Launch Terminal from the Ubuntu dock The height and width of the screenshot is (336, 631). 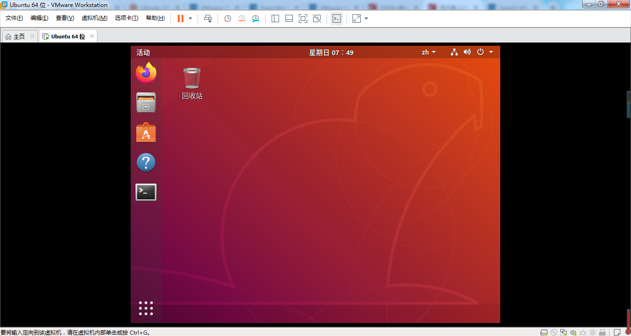tap(146, 192)
